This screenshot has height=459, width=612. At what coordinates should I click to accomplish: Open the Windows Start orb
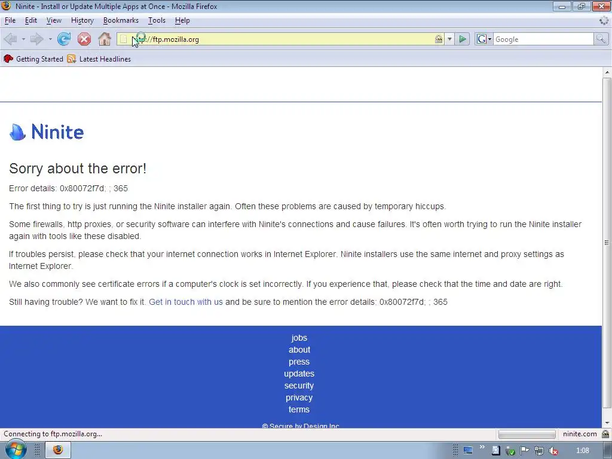point(15,450)
